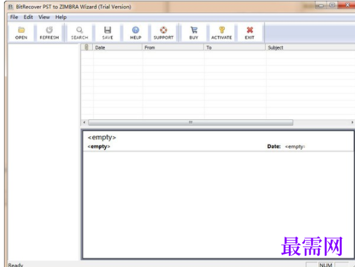355x267 pixels.
Task: Click the Refresh toolbar icon
Action: (49, 33)
